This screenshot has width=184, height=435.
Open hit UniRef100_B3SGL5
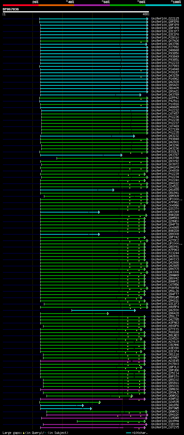(165, 152)
